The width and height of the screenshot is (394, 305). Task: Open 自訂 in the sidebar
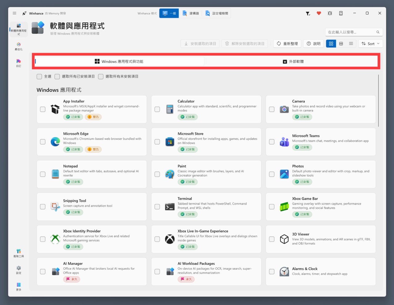click(x=19, y=63)
